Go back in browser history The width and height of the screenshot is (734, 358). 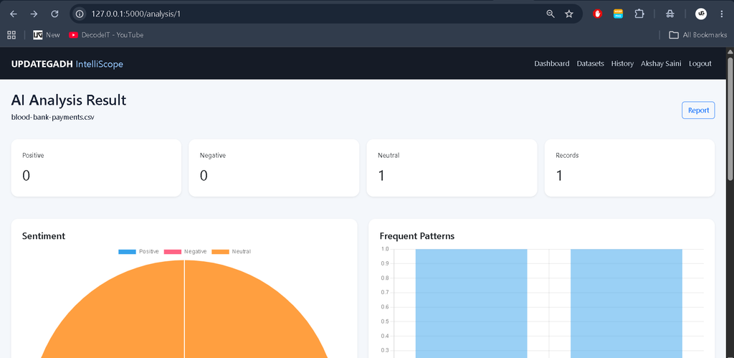coord(14,14)
